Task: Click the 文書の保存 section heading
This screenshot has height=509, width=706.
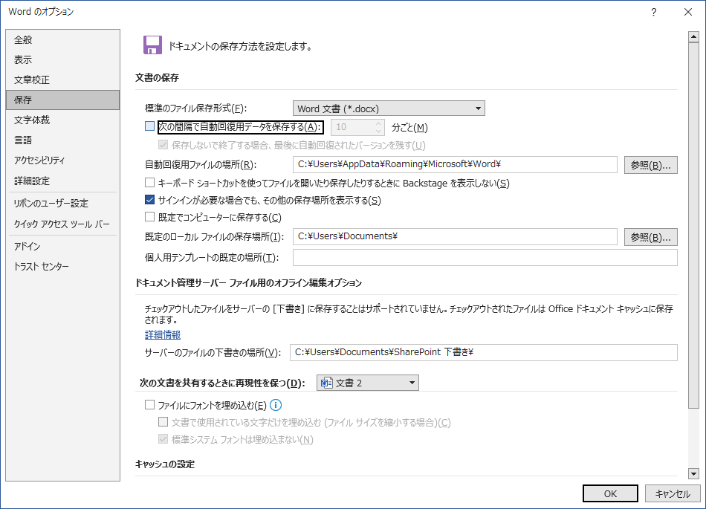Action: pos(157,78)
